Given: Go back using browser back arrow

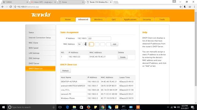Looking at the screenshot, I should [x=3, y=7].
